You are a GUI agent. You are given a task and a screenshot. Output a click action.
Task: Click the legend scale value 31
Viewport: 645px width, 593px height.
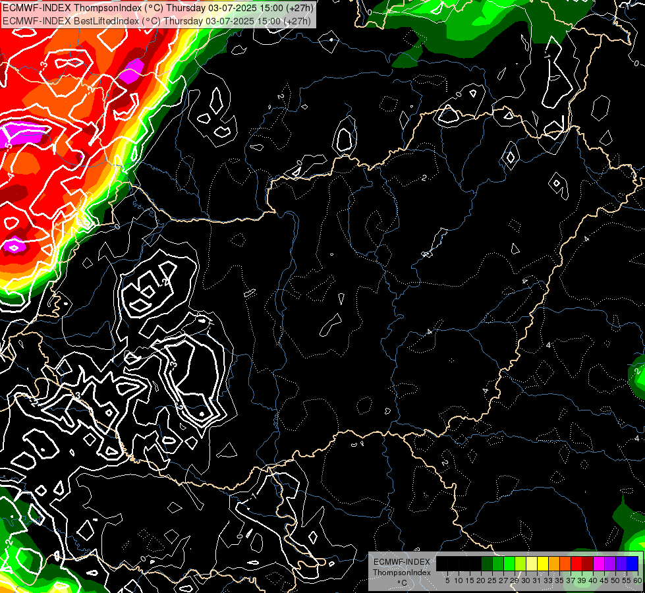pos(537,580)
